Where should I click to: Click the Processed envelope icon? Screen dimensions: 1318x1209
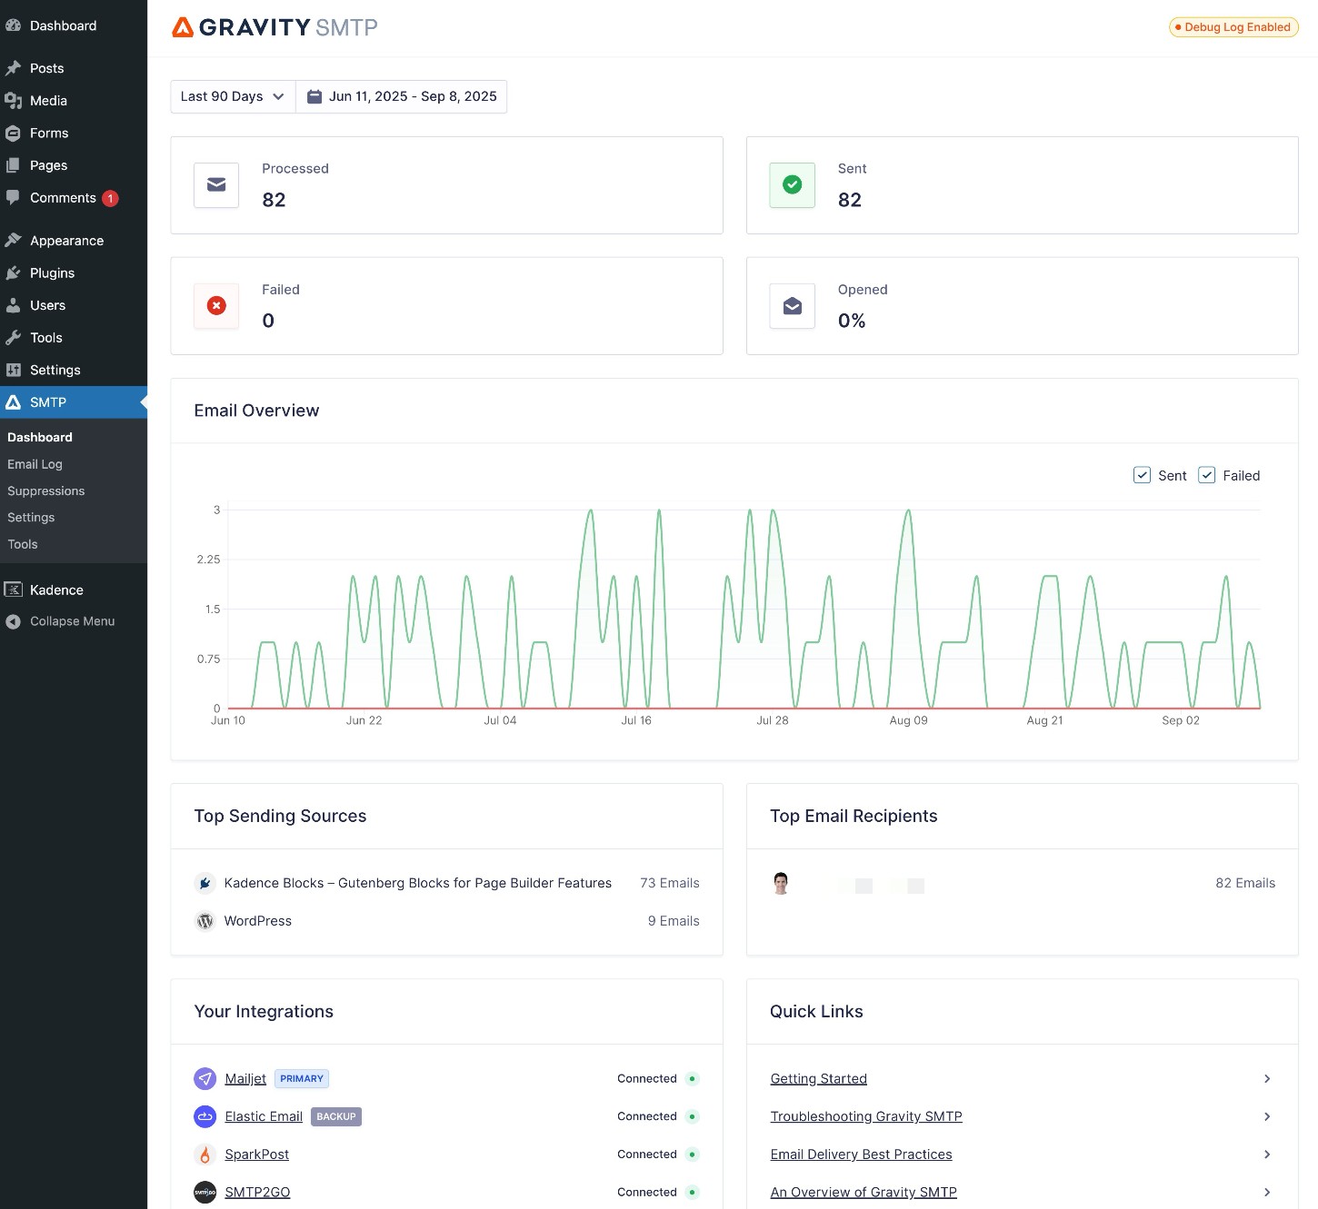[x=216, y=185]
